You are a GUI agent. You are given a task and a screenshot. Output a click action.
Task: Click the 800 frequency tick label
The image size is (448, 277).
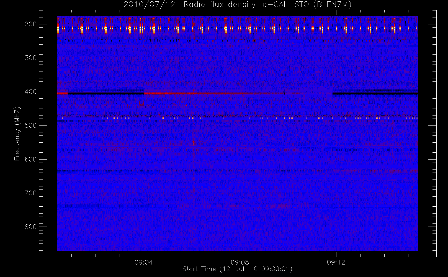[30, 227]
